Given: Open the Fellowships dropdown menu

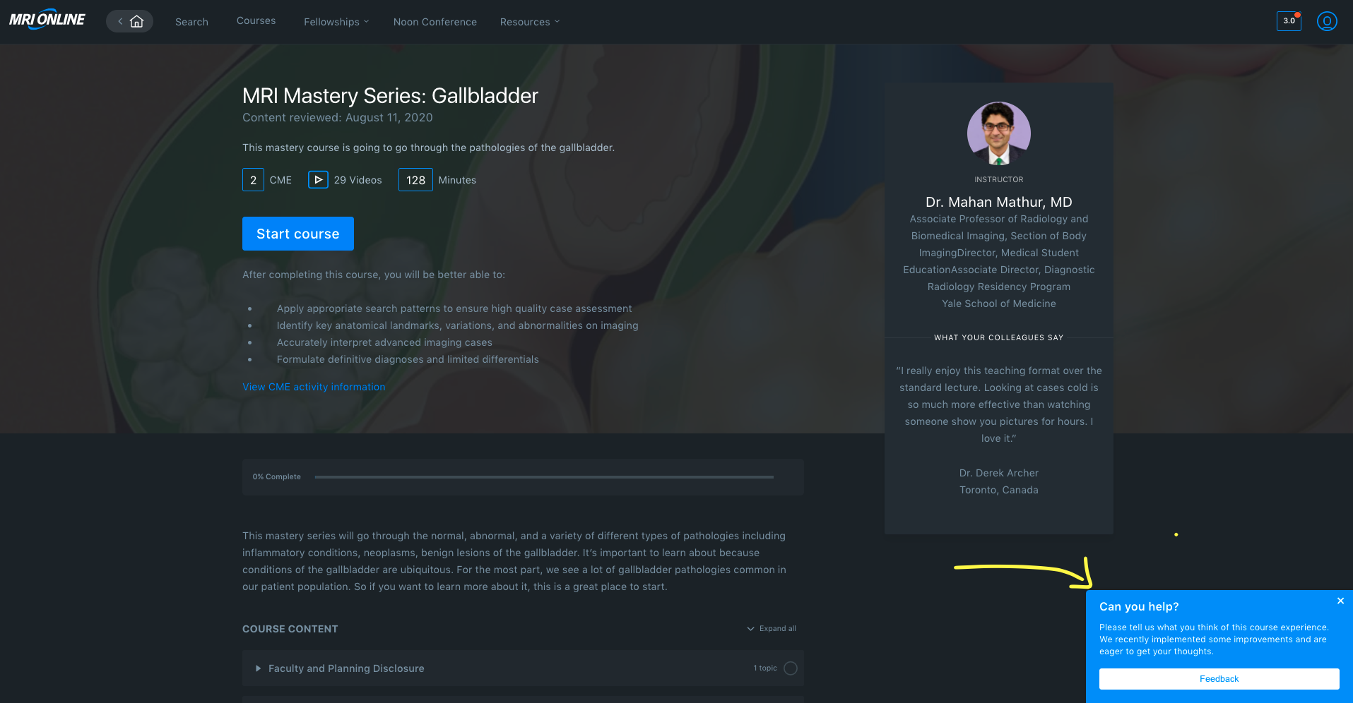Looking at the screenshot, I should 336,22.
